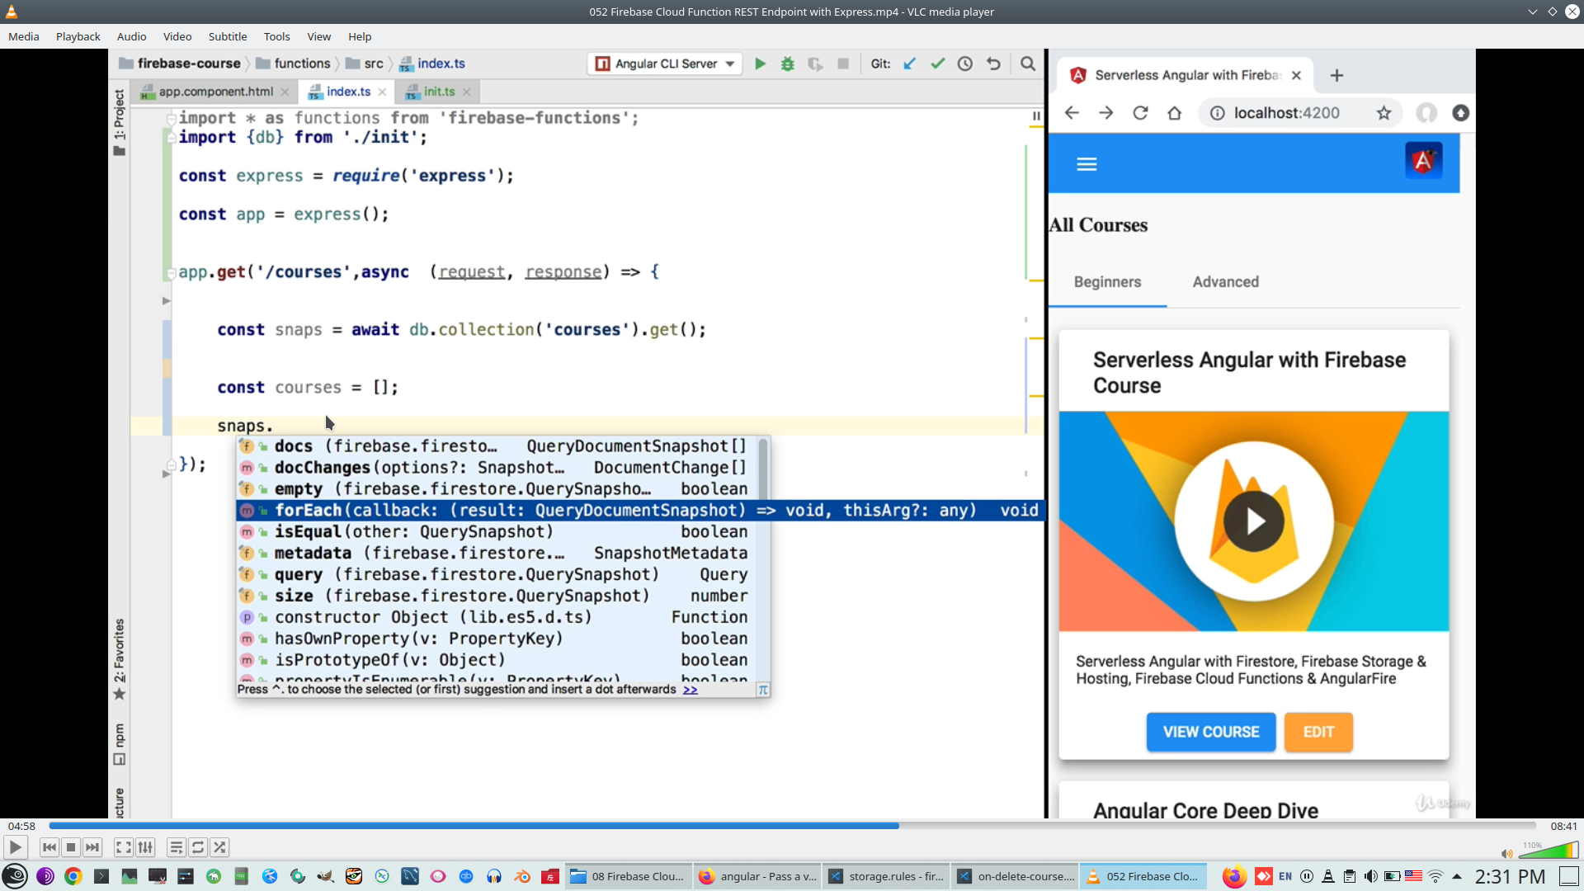Open the Playback menu

(x=78, y=36)
